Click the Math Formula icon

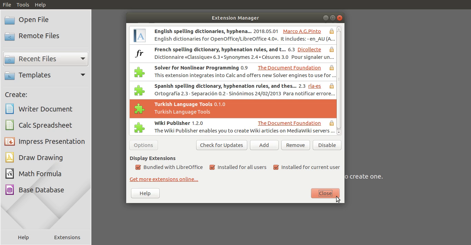pyautogui.click(x=10, y=174)
